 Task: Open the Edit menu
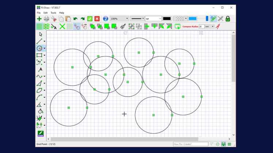coord(46,13)
